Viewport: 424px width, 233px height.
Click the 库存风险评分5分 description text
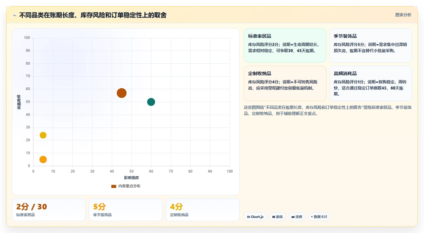point(370,48)
